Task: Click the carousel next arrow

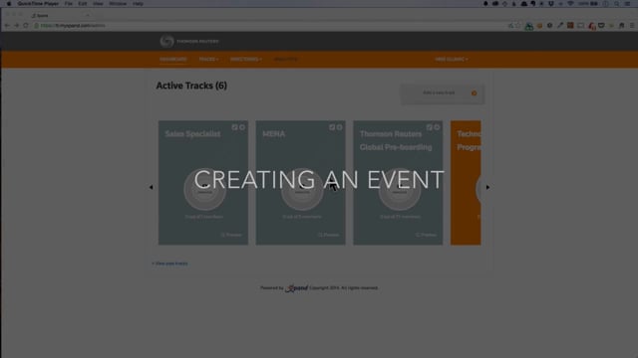Action: coord(487,187)
